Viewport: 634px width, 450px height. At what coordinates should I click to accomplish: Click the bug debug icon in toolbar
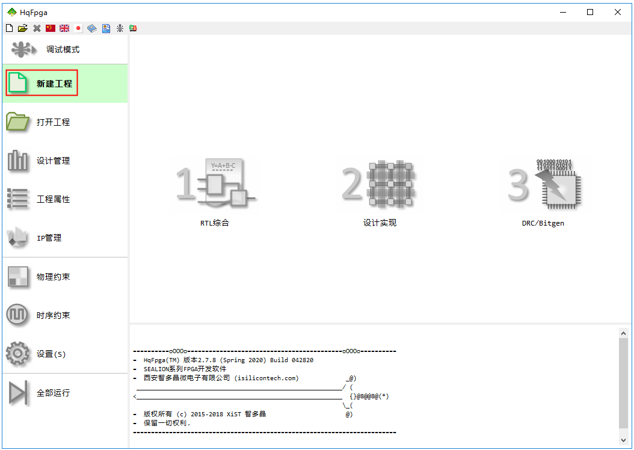point(120,28)
